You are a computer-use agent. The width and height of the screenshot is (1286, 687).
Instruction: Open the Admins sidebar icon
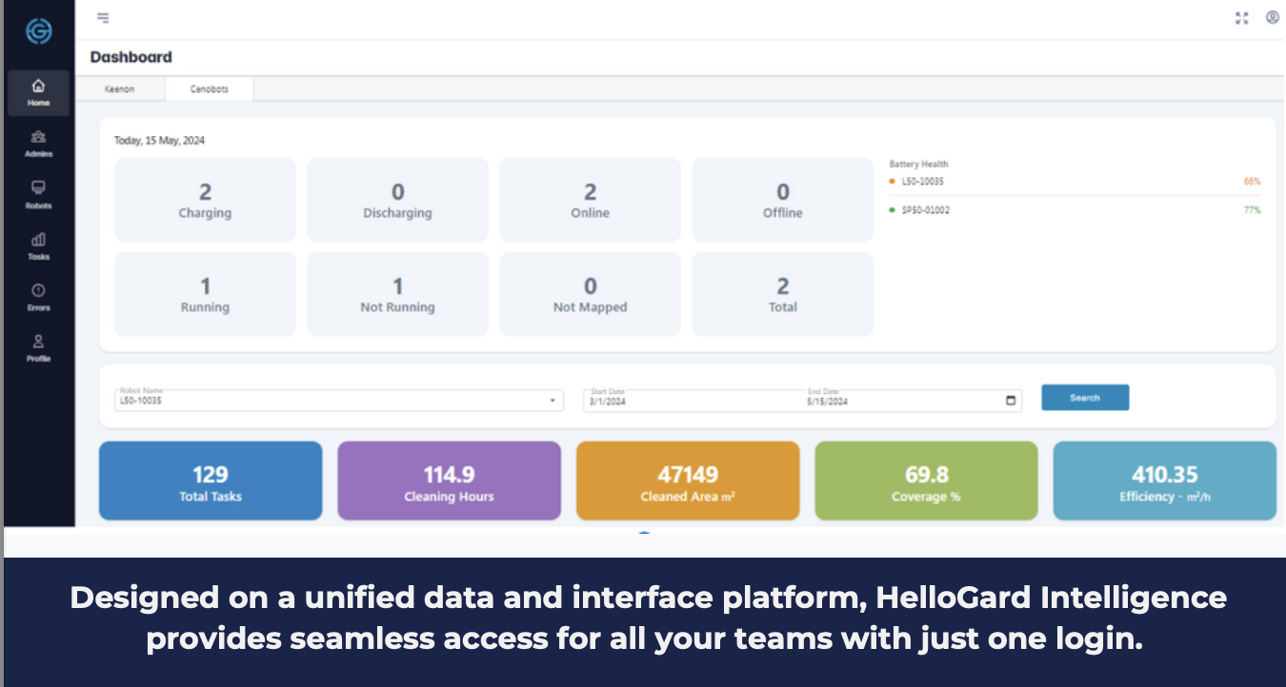pos(38,144)
